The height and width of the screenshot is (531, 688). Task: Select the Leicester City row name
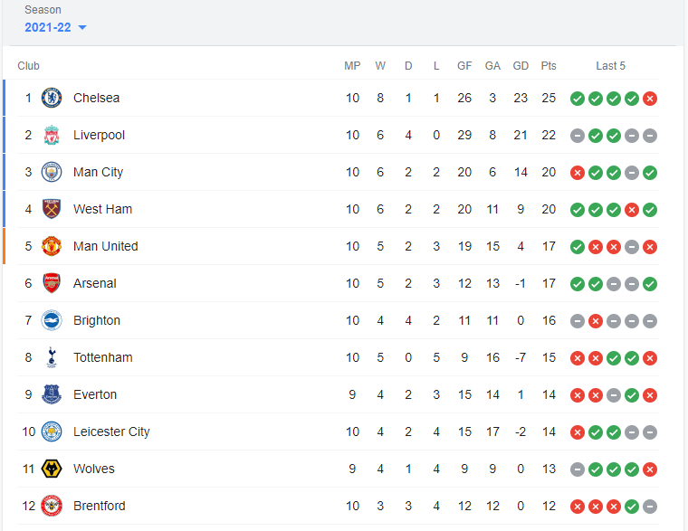(x=111, y=431)
